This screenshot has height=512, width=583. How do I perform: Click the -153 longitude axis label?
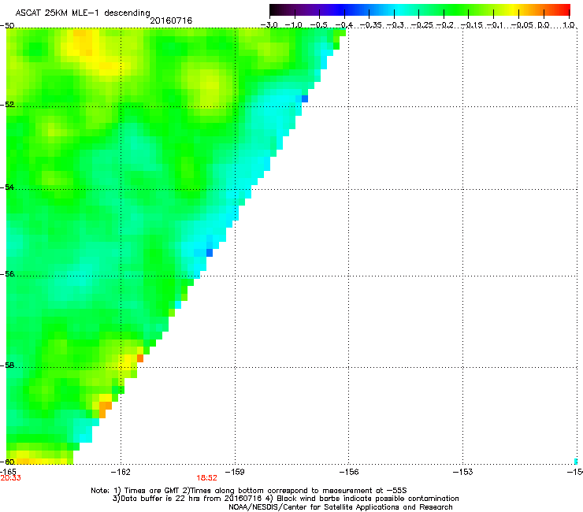point(463,472)
